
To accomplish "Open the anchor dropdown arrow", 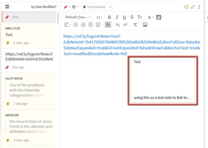I will 78,7.
